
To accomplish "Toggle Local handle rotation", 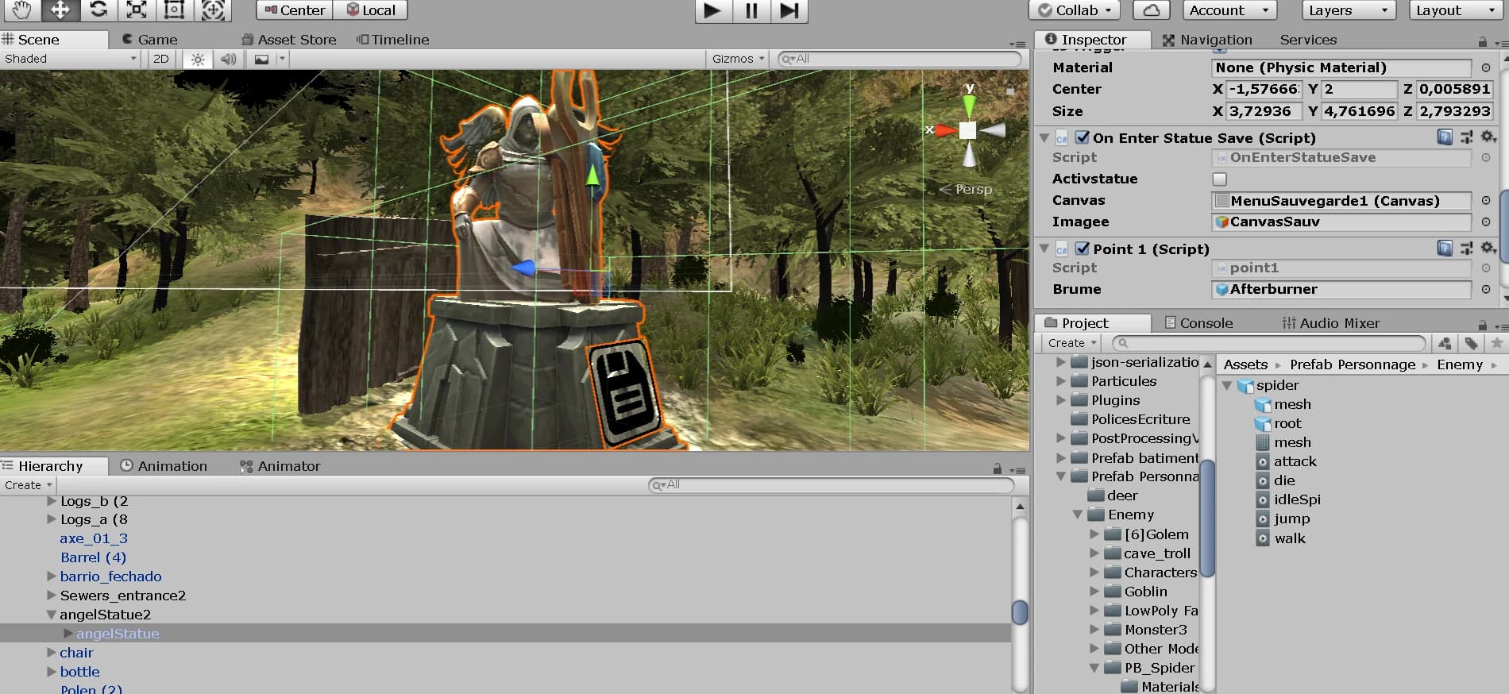I will (370, 10).
